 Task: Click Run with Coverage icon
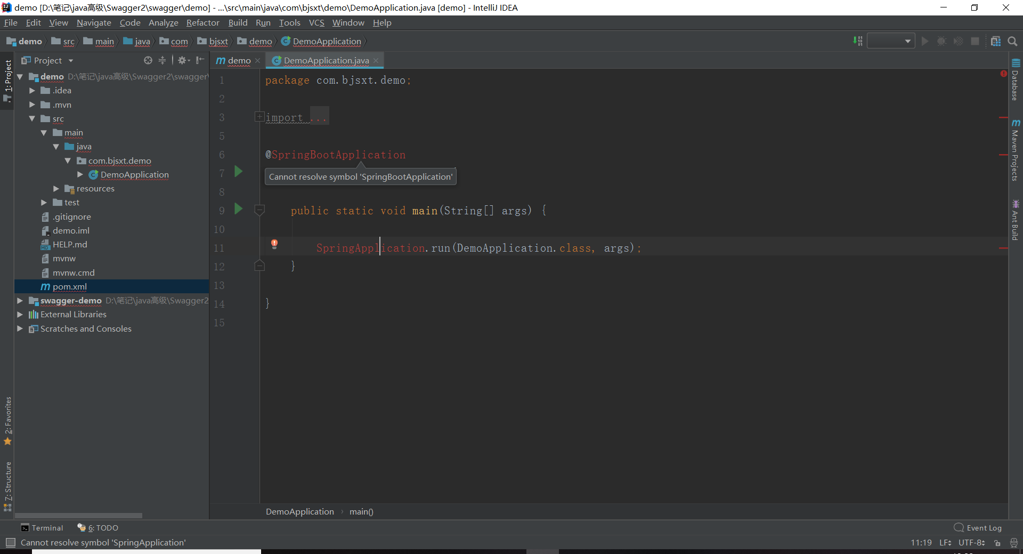point(958,41)
